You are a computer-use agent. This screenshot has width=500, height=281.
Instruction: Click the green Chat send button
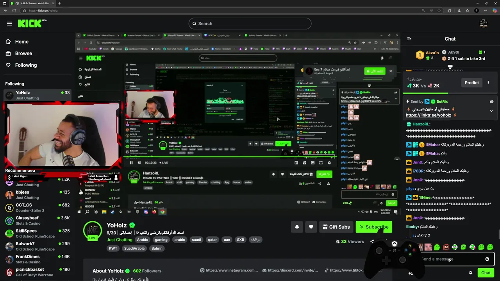pyautogui.click(x=486, y=273)
